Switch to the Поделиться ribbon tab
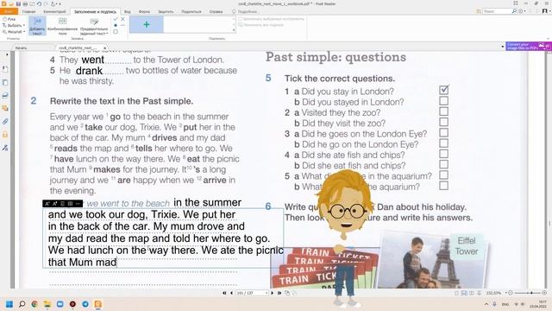 click(x=191, y=11)
